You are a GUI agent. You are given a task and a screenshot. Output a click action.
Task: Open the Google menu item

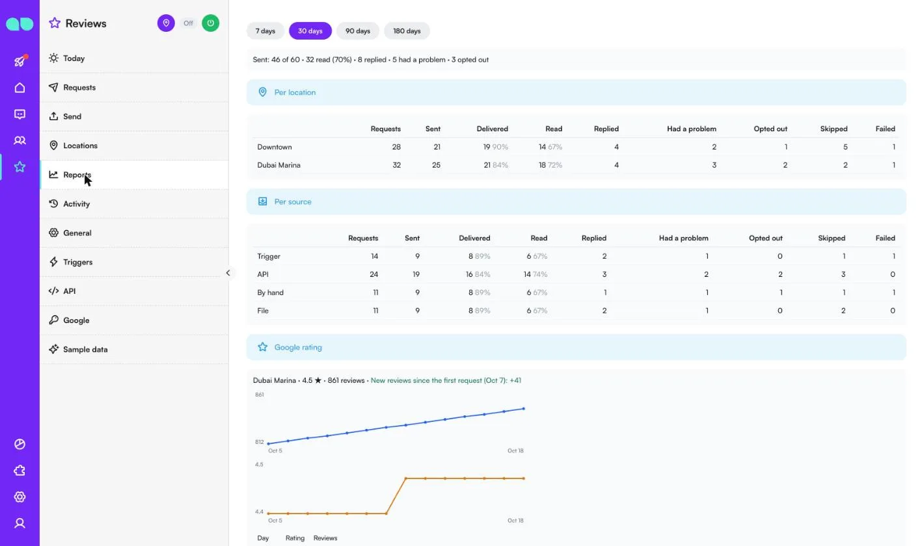pos(134,320)
